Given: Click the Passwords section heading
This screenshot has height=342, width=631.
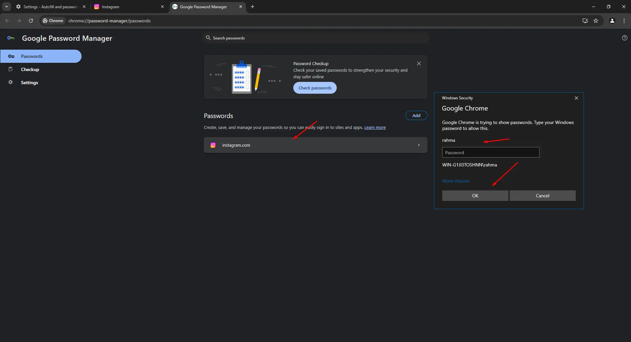Looking at the screenshot, I should click(x=218, y=116).
